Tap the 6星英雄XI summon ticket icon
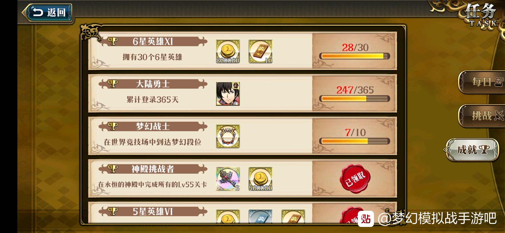 point(260,51)
